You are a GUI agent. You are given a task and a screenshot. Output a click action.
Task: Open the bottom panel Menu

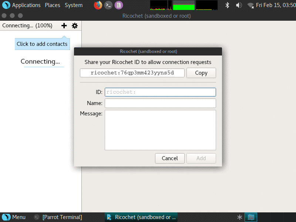pyautogui.click(x=19, y=217)
